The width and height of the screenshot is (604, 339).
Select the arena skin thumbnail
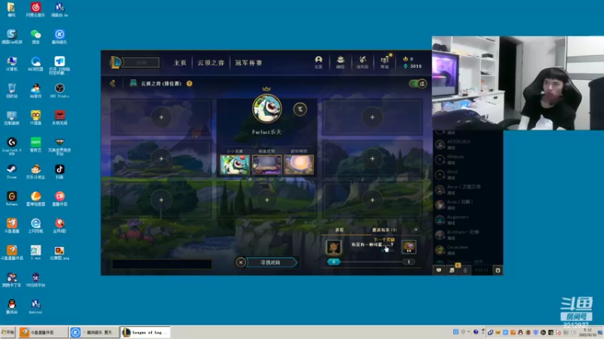pyautogui.click(x=267, y=164)
